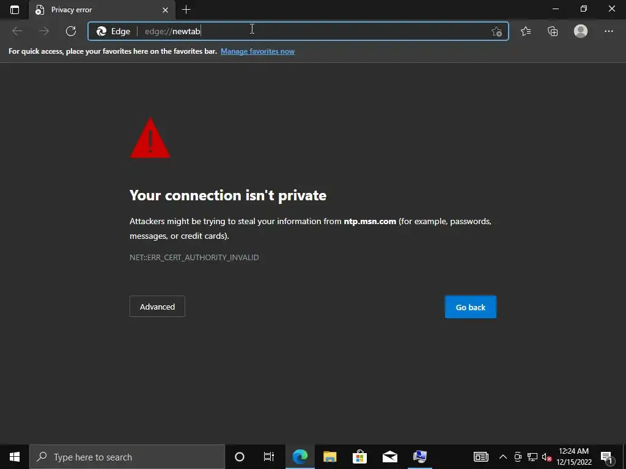Image resolution: width=626 pixels, height=469 pixels.
Task: Open Mail app from taskbar
Action: click(x=389, y=457)
